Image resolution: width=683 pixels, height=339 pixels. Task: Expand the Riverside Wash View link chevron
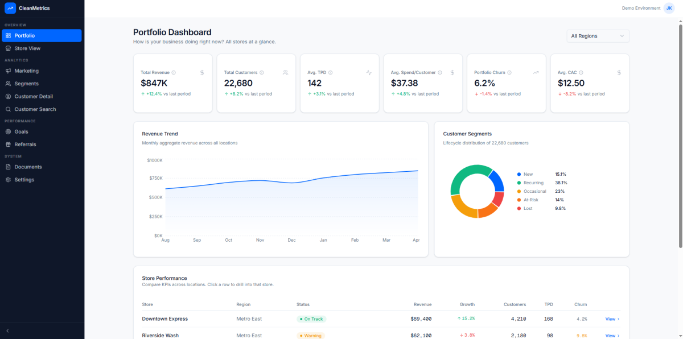(x=619, y=336)
